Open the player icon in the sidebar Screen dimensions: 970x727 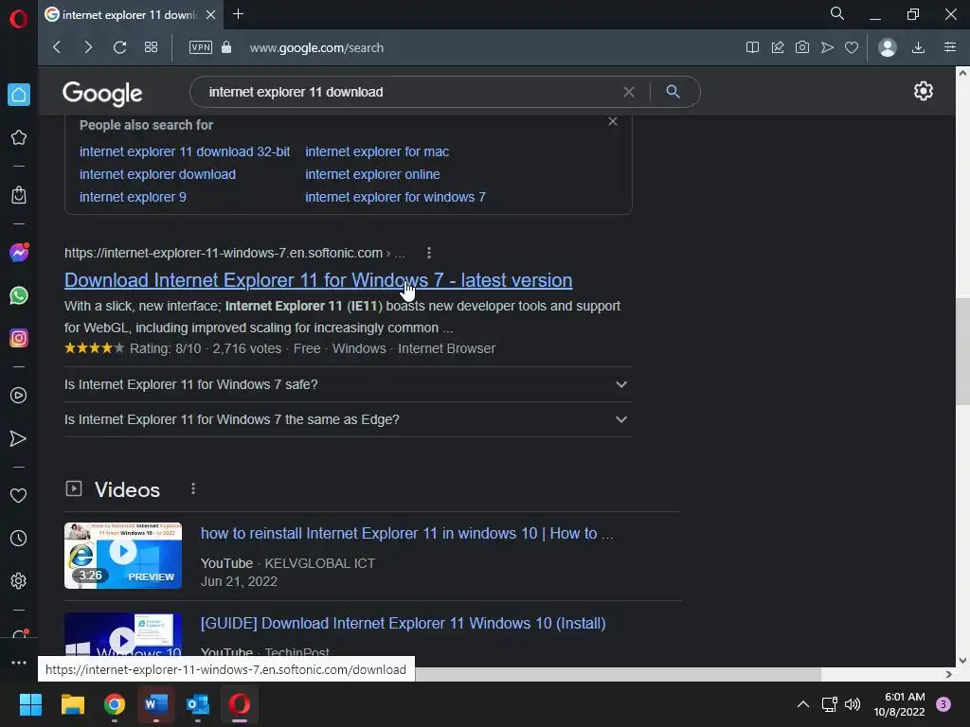pyautogui.click(x=19, y=395)
